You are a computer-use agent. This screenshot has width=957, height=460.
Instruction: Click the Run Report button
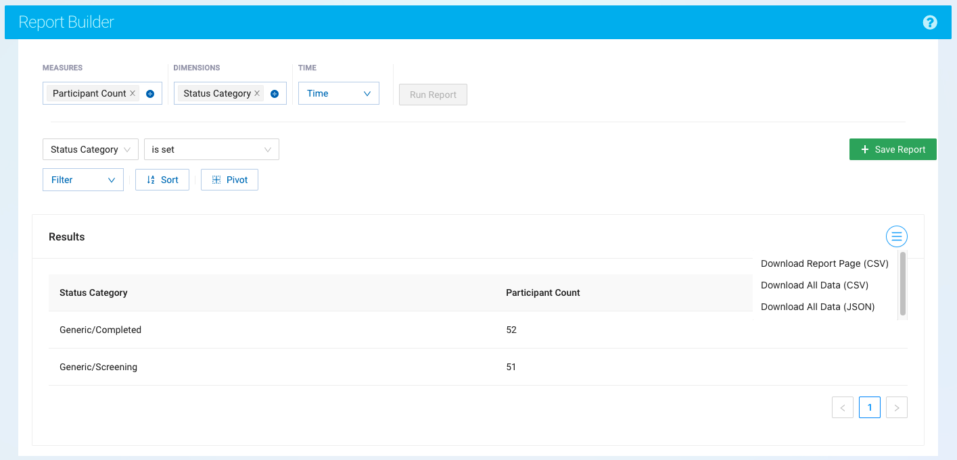(433, 95)
